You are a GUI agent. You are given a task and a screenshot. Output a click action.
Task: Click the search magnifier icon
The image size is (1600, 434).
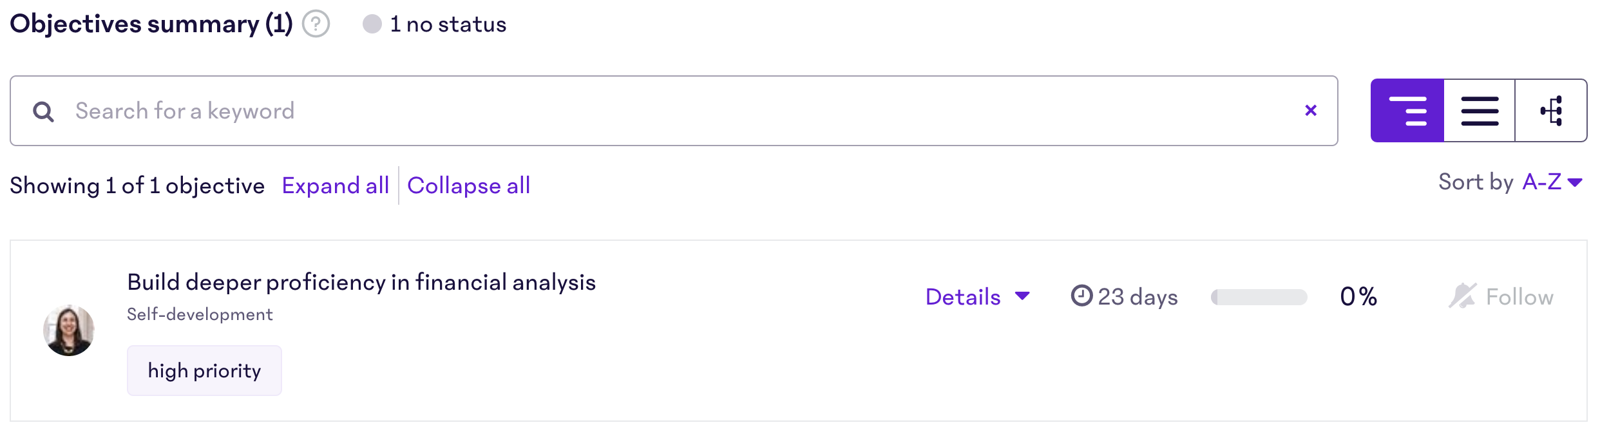tap(43, 111)
